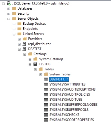Collapse the Linked Servers node
Screen dimensions: 111x122
pyautogui.click(x=14, y=34)
